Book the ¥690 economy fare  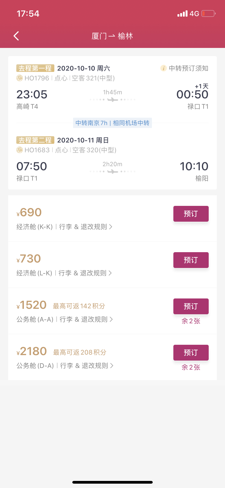pyautogui.click(x=191, y=214)
